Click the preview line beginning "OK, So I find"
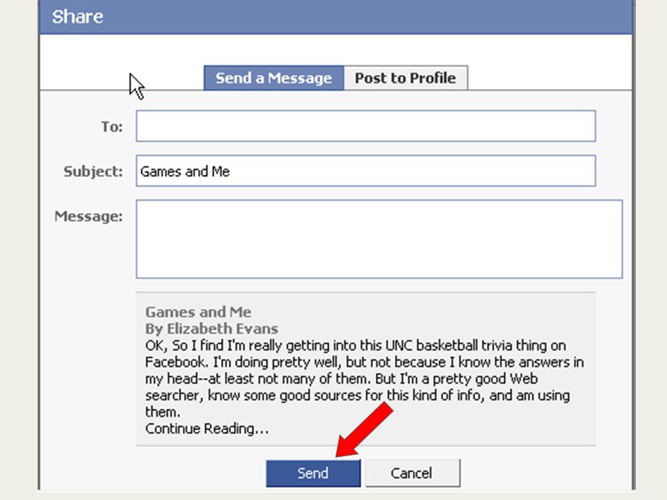The height and width of the screenshot is (500, 667). (x=356, y=346)
